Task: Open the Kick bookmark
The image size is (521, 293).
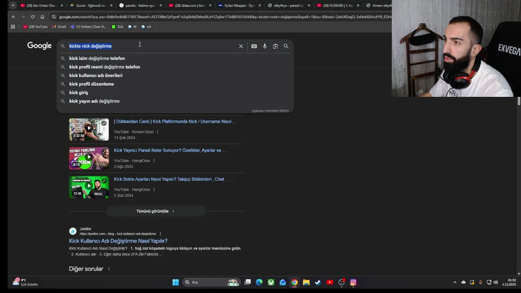Action: 117,26
